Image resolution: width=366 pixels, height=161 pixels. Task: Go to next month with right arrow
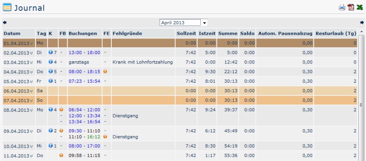[362, 22]
